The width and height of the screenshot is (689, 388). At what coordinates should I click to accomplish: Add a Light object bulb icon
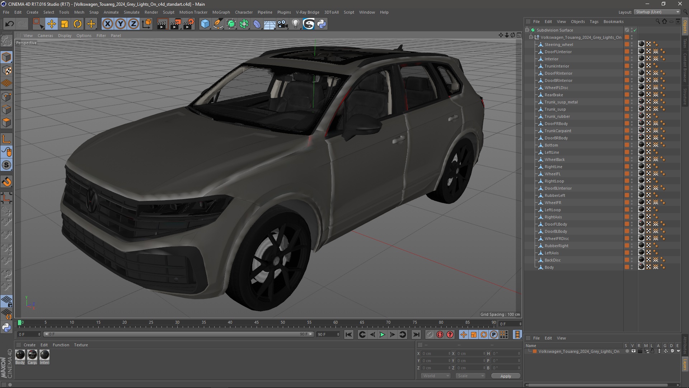295,24
